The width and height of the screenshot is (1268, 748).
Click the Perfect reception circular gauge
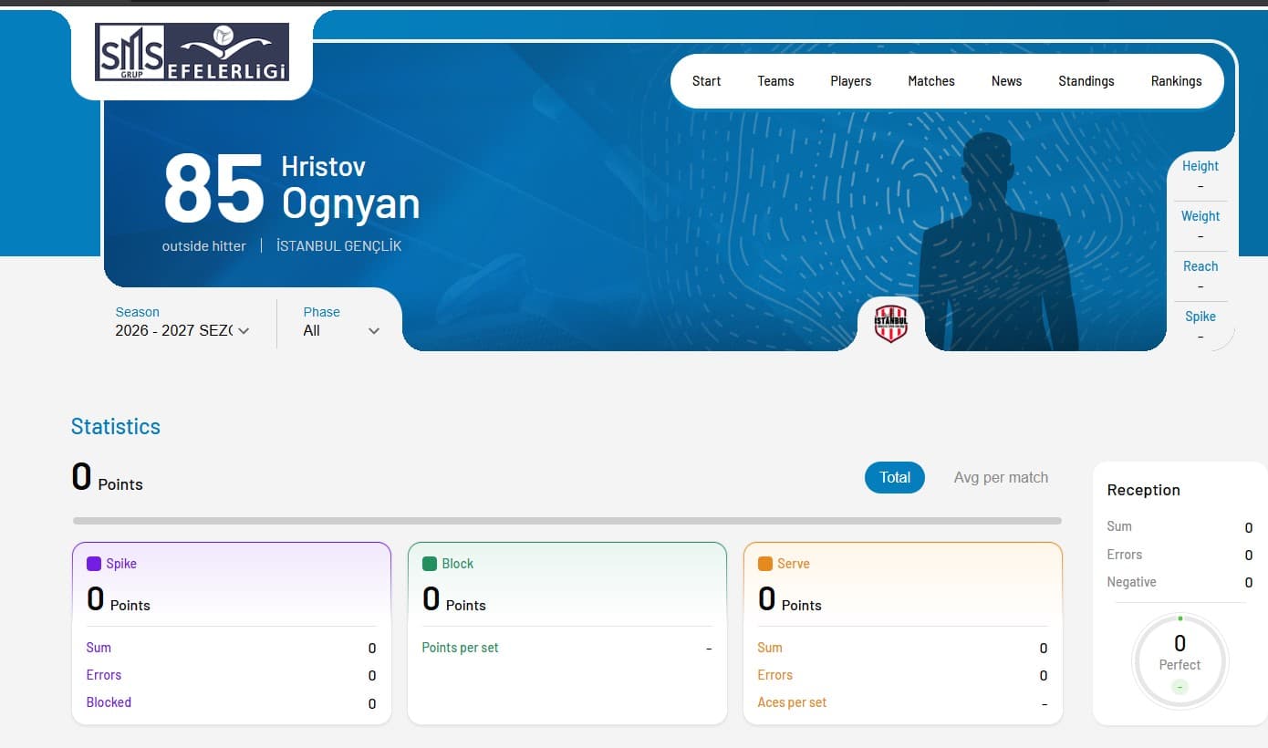1180,661
